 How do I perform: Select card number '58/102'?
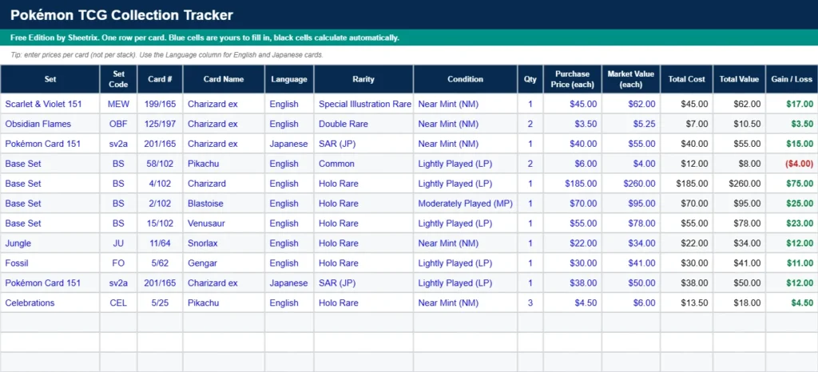[x=160, y=164]
